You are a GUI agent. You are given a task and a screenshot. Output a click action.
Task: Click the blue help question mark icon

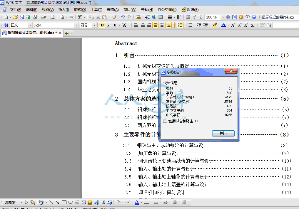(x=254, y=17)
